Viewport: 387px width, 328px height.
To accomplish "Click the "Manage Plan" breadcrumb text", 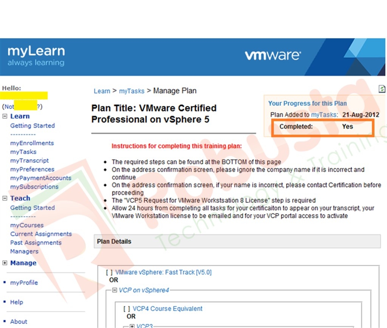I will (x=175, y=91).
